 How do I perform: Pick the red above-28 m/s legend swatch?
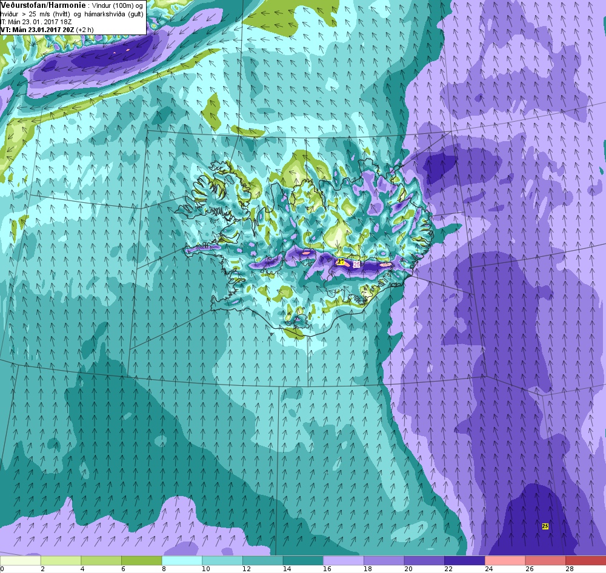(x=586, y=561)
